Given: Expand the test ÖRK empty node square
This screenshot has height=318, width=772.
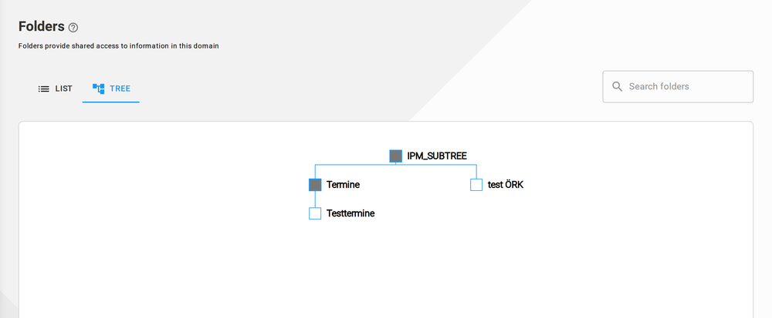Looking at the screenshot, I should point(476,185).
